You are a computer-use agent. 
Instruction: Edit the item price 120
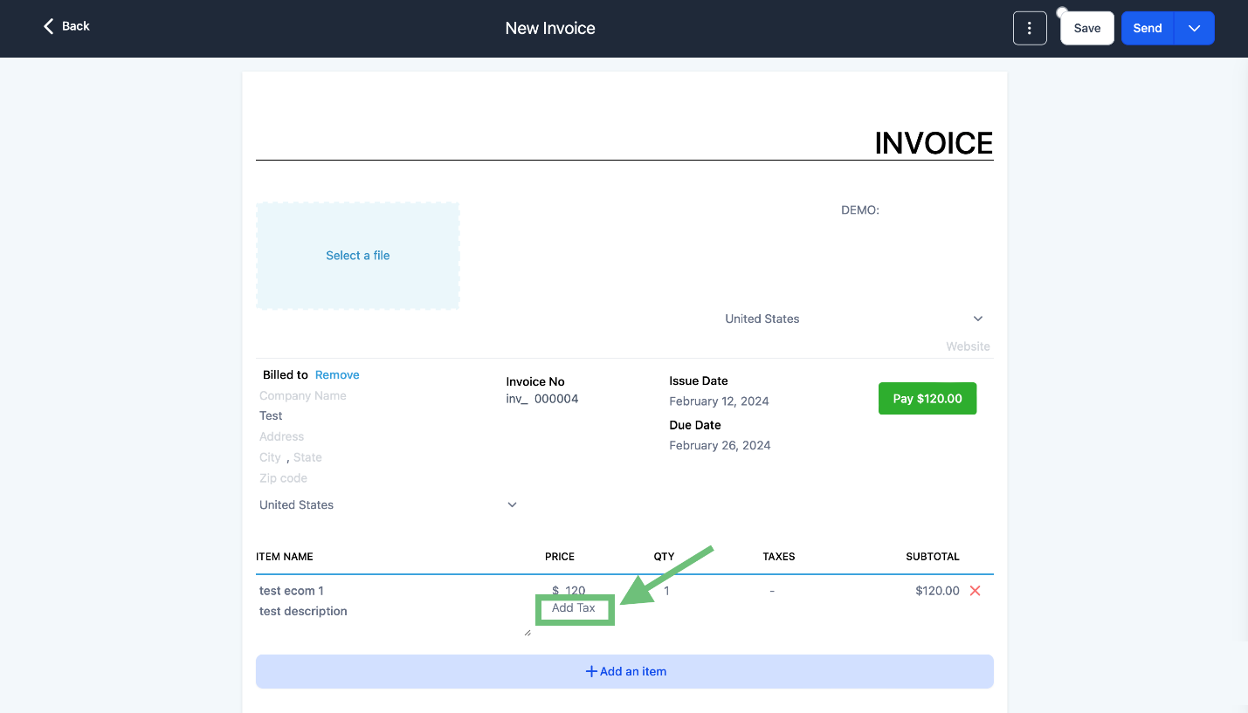pyautogui.click(x=575, y=591)
